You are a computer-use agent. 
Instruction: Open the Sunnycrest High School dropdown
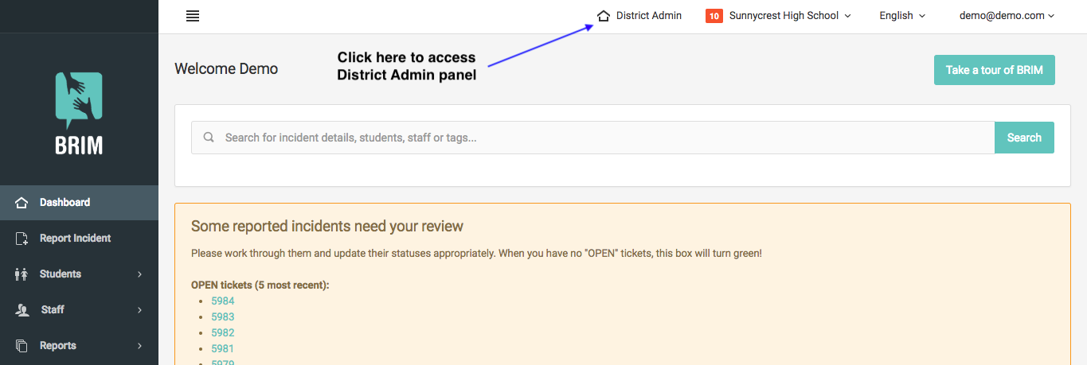click(x=790, y=16)
